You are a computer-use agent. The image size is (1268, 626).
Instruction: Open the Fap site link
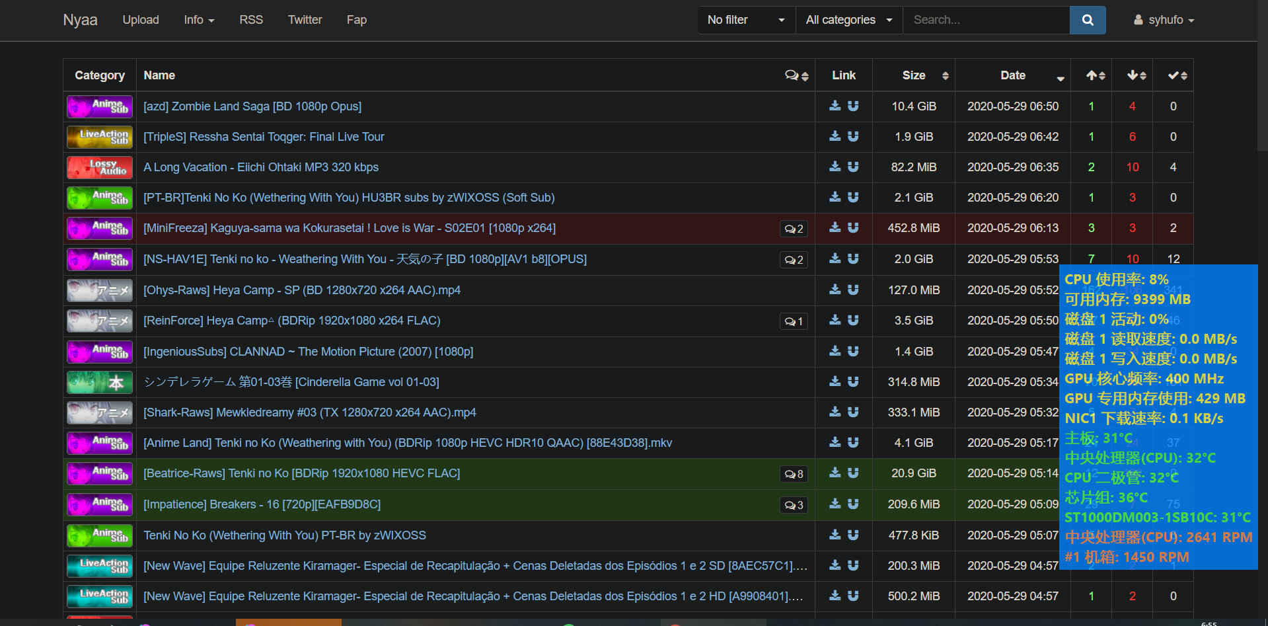(x=357, y=20)
